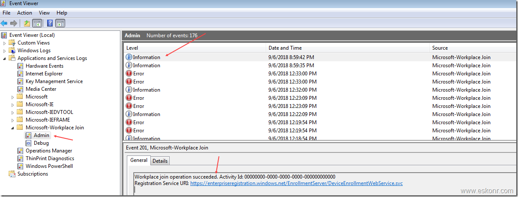This screenshot has width=518, height=197.
Task: Open the Windows PowerShell log
Action: (x=49, y=166)
